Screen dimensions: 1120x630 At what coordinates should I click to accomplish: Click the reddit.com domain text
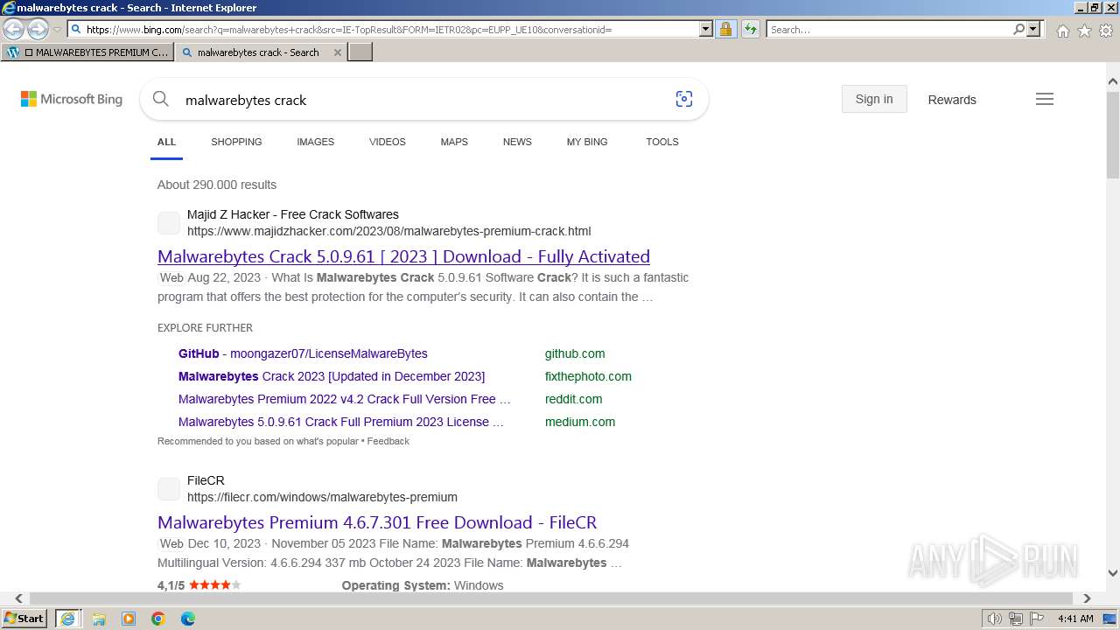pyautogui.click(x=573, y=399)
